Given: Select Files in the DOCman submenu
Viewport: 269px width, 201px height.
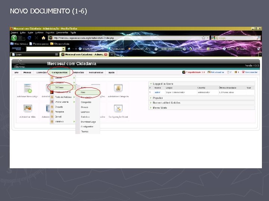Looking at the screenshot, I should coord(88,92).
